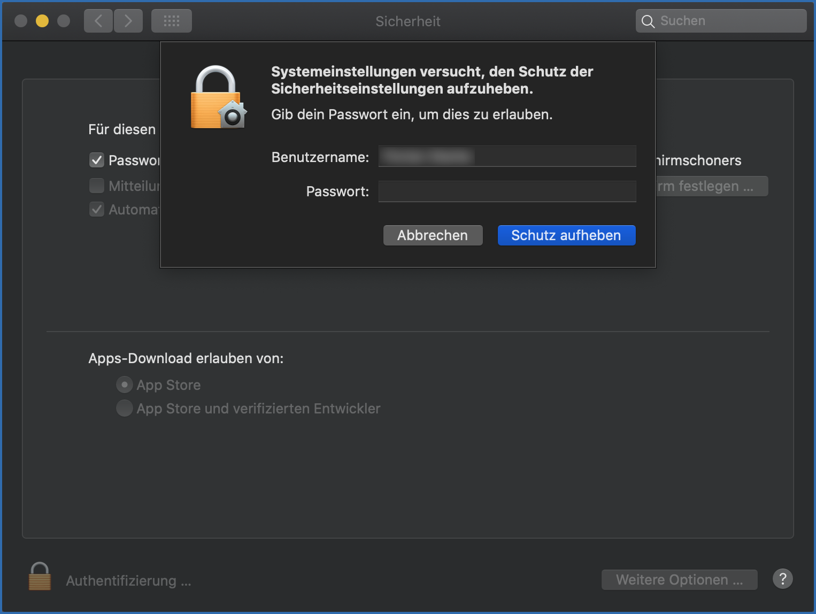This screenshot has width=816, height=614.
Task: Enable the Mitteilungen checkbox
Action: [96, 185]
